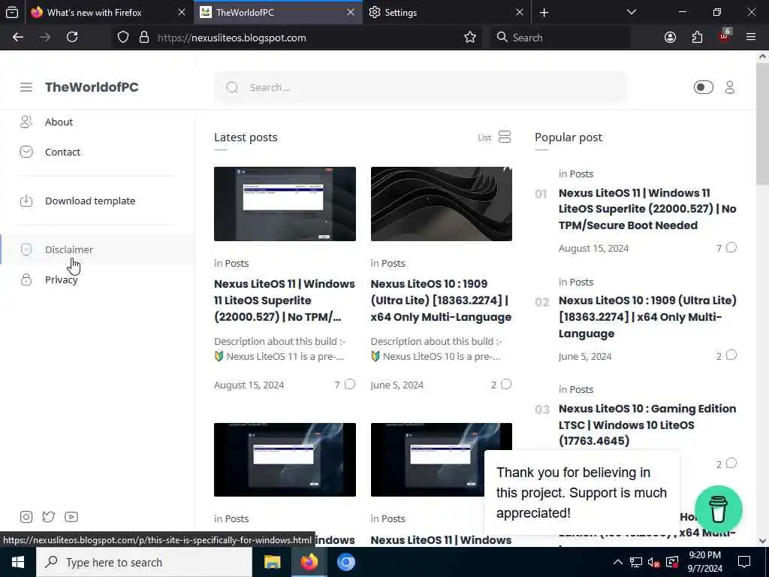769x577 pixels.
Task: Click the Firefox address bar URL
Action: (x=232, y=38)
